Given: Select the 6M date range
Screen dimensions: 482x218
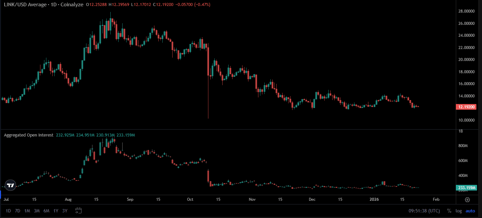Looking at the screenshot, I should coord(46,211).
